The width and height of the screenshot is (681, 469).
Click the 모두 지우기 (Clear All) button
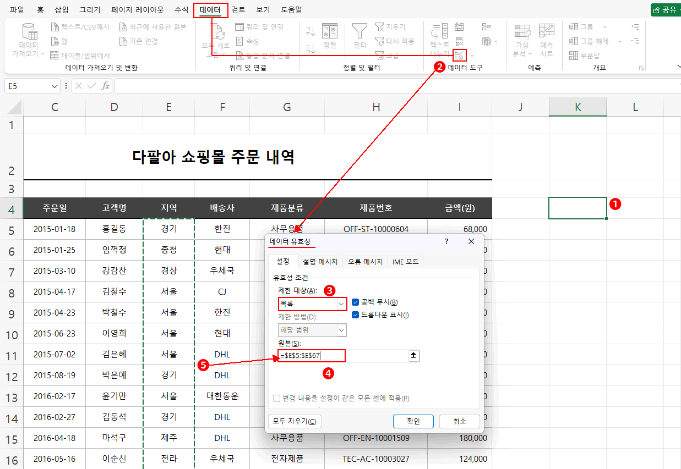point(295,421)
